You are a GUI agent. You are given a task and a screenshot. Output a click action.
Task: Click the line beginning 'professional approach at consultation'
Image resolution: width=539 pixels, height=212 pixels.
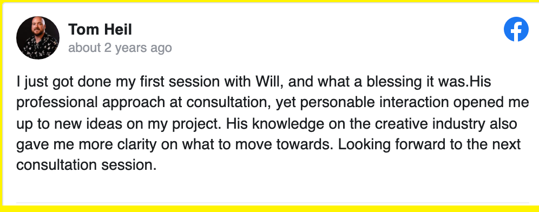point(273,103)
